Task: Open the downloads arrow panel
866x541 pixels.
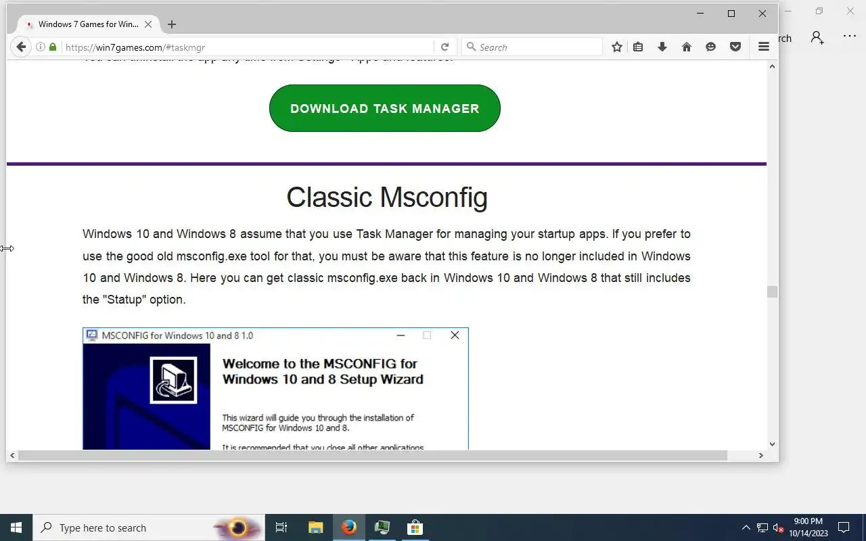Action: click(x=662, y=47)
